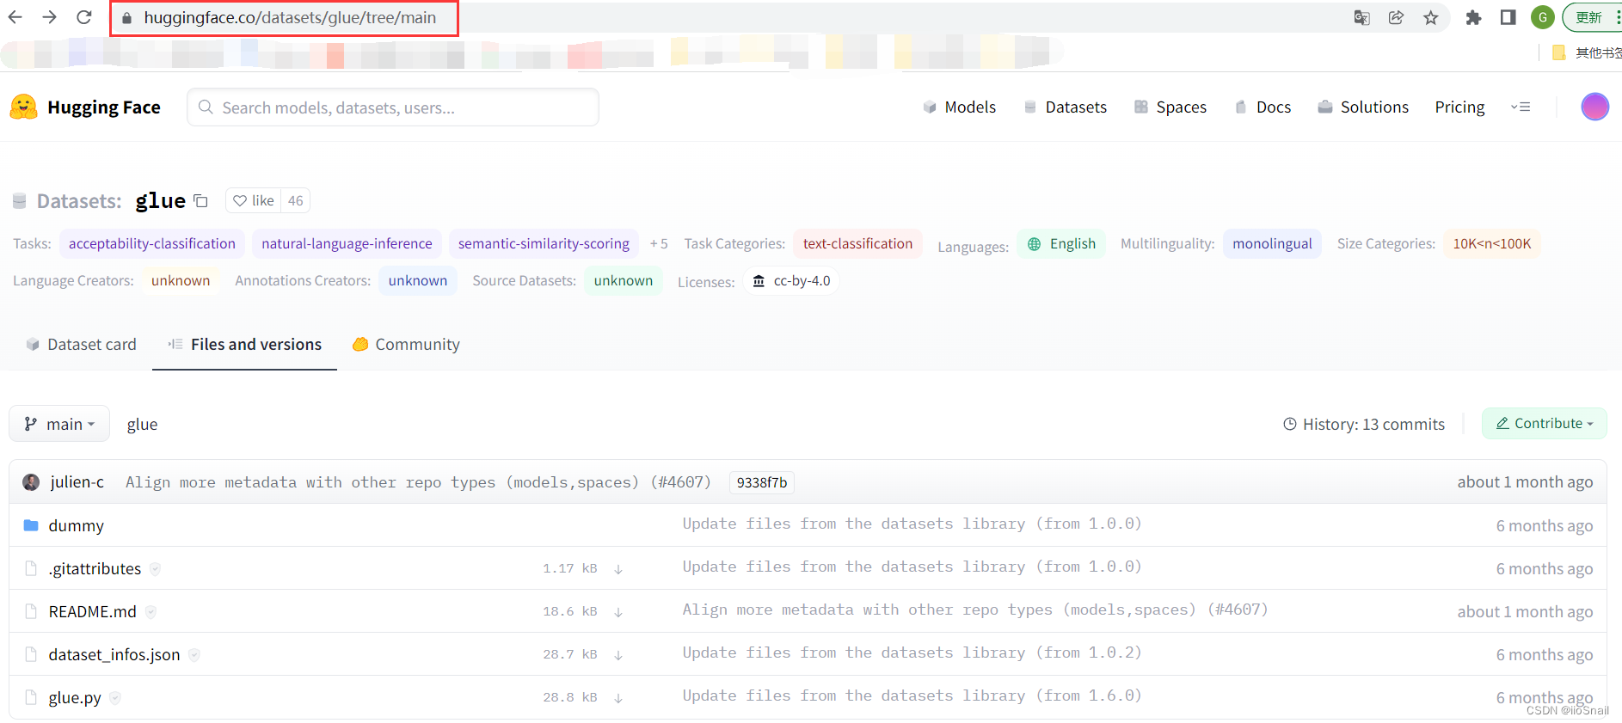Download dataset_infos.json using its arrow icon
This screenshot has width=1622, height=723.
[x=618, y=654]
